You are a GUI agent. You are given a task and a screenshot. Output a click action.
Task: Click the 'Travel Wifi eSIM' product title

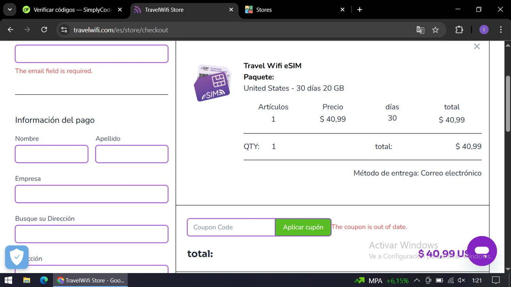[x=273, y=66]
